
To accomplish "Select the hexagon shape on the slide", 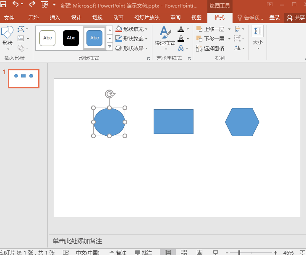I will click(242, 122).
